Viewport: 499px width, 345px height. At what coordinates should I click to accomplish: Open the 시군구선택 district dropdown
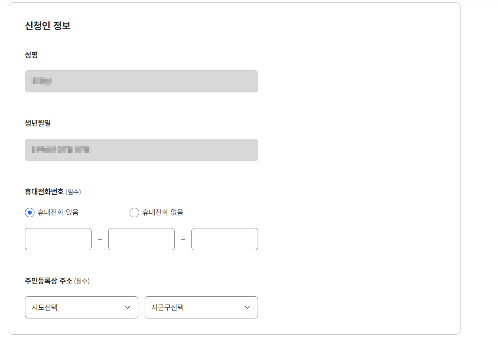tap(201, 307)
